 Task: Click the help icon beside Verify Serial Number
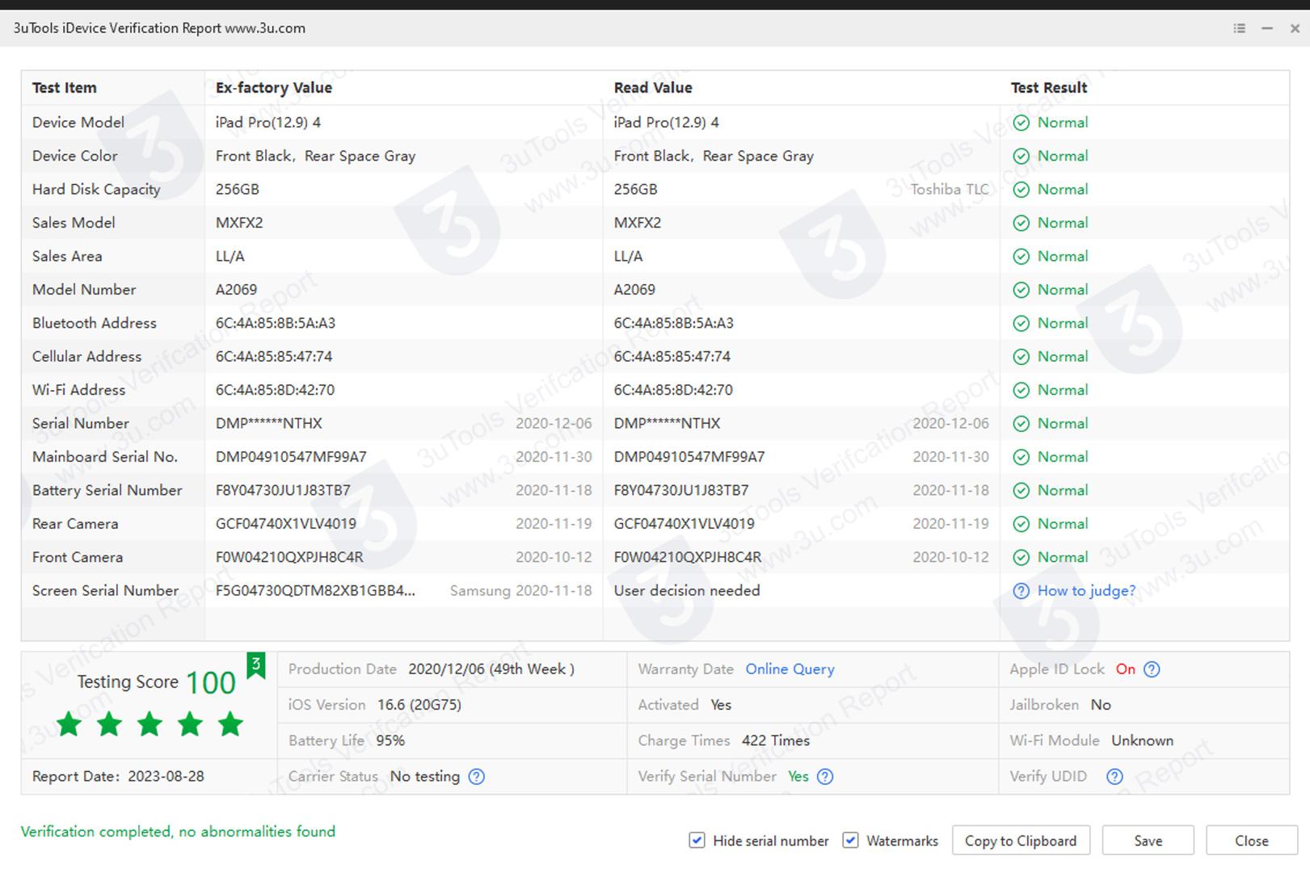(x=825, y=777)
